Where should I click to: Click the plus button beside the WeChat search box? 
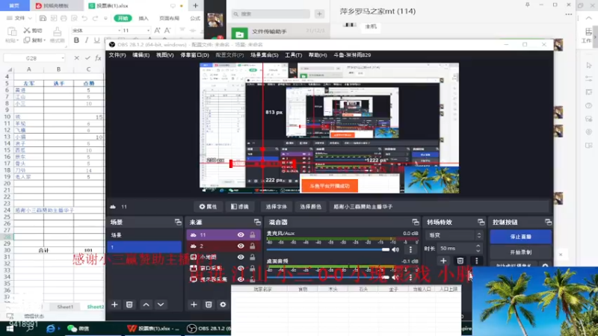(319, 14)
